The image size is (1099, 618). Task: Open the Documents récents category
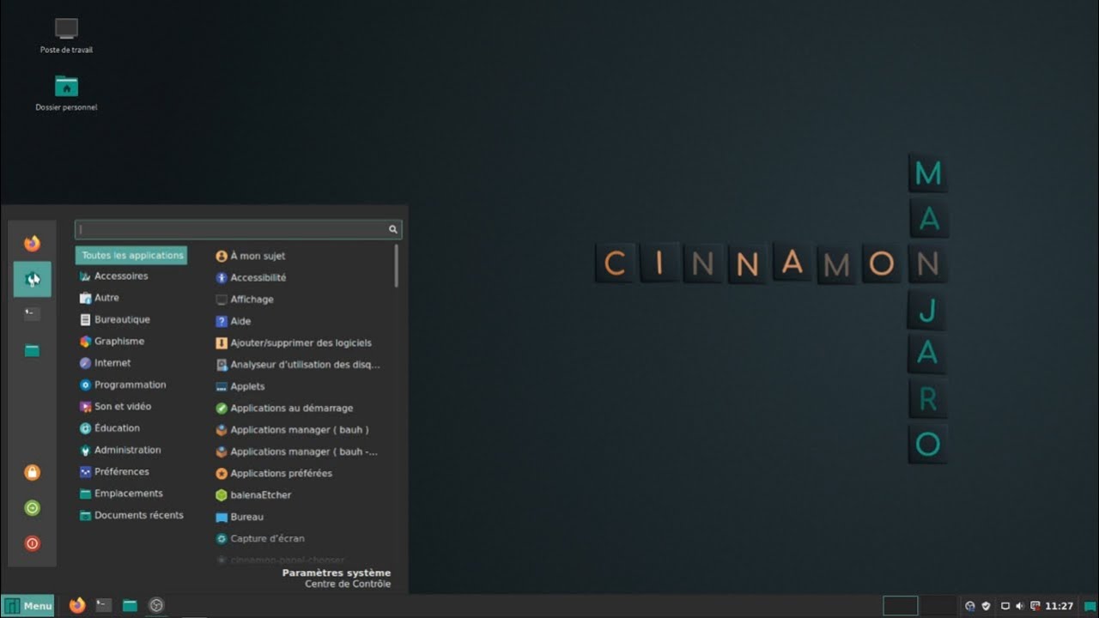click(x=131, y=515)
